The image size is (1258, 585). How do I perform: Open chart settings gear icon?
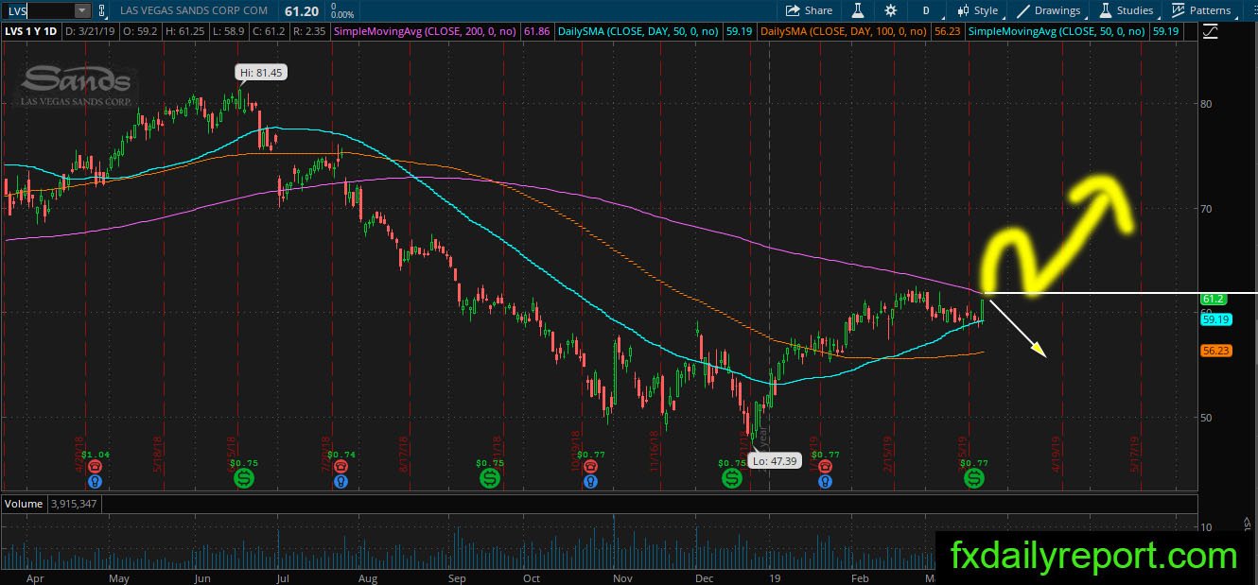(891, 10)
